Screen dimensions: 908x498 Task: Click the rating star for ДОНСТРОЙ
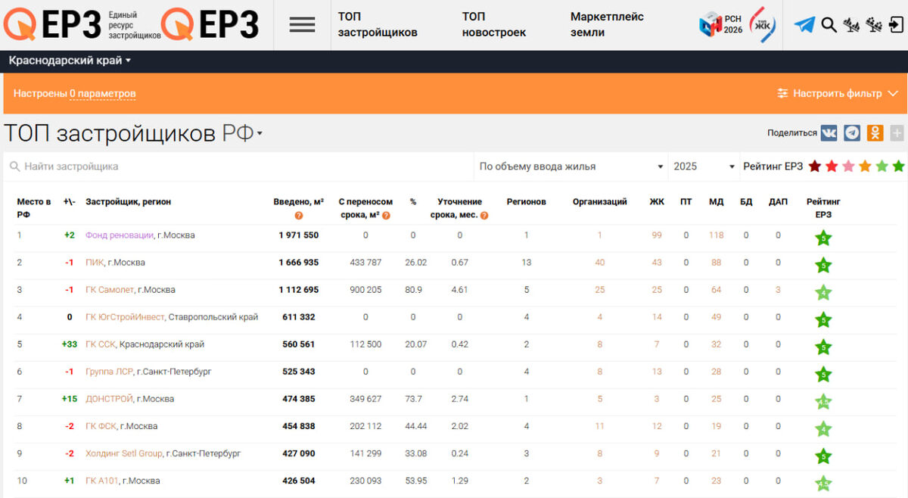click(x=823, y=402)
